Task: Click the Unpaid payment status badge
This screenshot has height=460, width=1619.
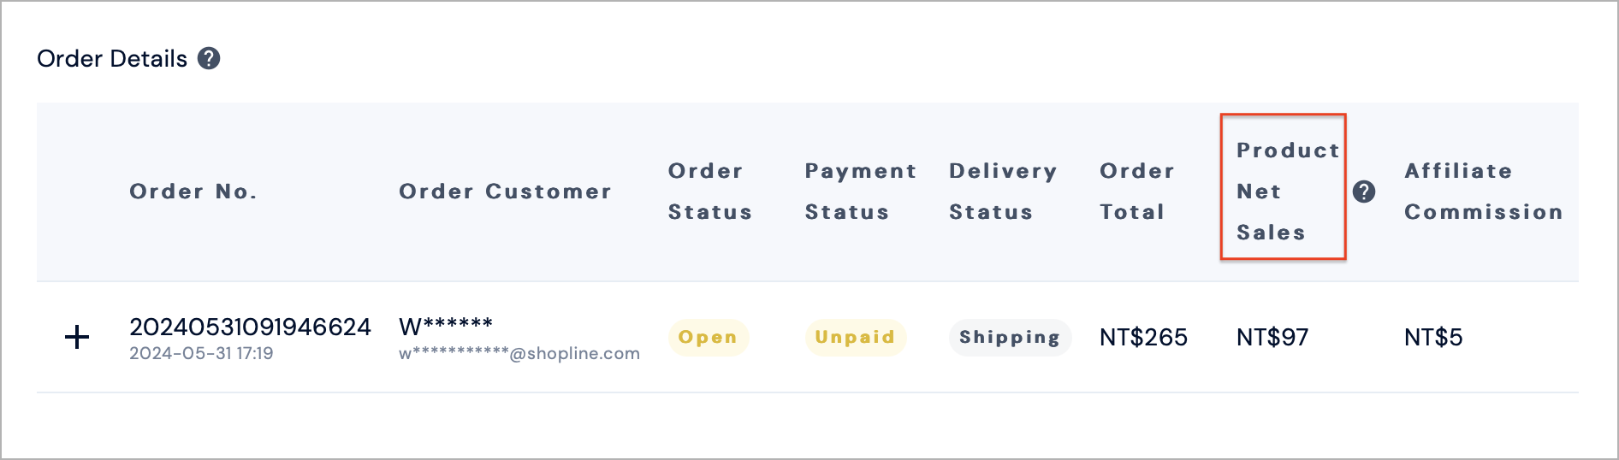Action: pos(856,337)
